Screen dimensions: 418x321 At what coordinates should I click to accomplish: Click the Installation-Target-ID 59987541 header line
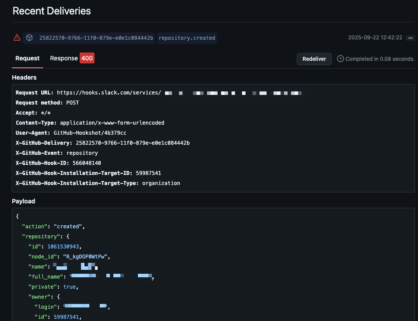coord(88,173)
